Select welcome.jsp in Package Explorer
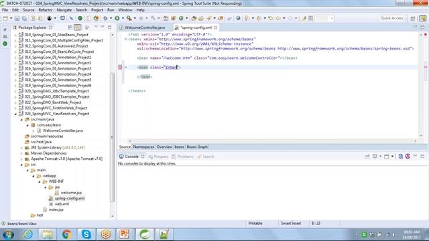The height and width of the screenshot is (241, 429). tap(71, 193)
